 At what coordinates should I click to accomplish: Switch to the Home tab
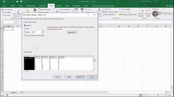13,6
